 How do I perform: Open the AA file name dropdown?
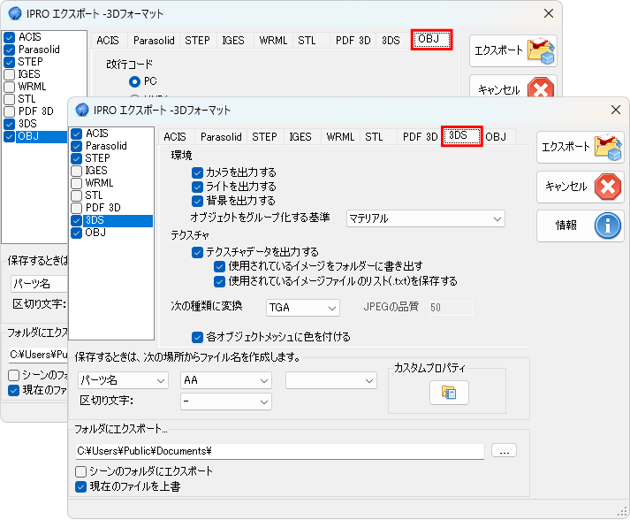coord(226,380)
